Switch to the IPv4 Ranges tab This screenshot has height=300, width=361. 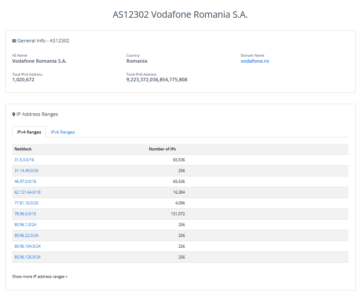point(29,132)
